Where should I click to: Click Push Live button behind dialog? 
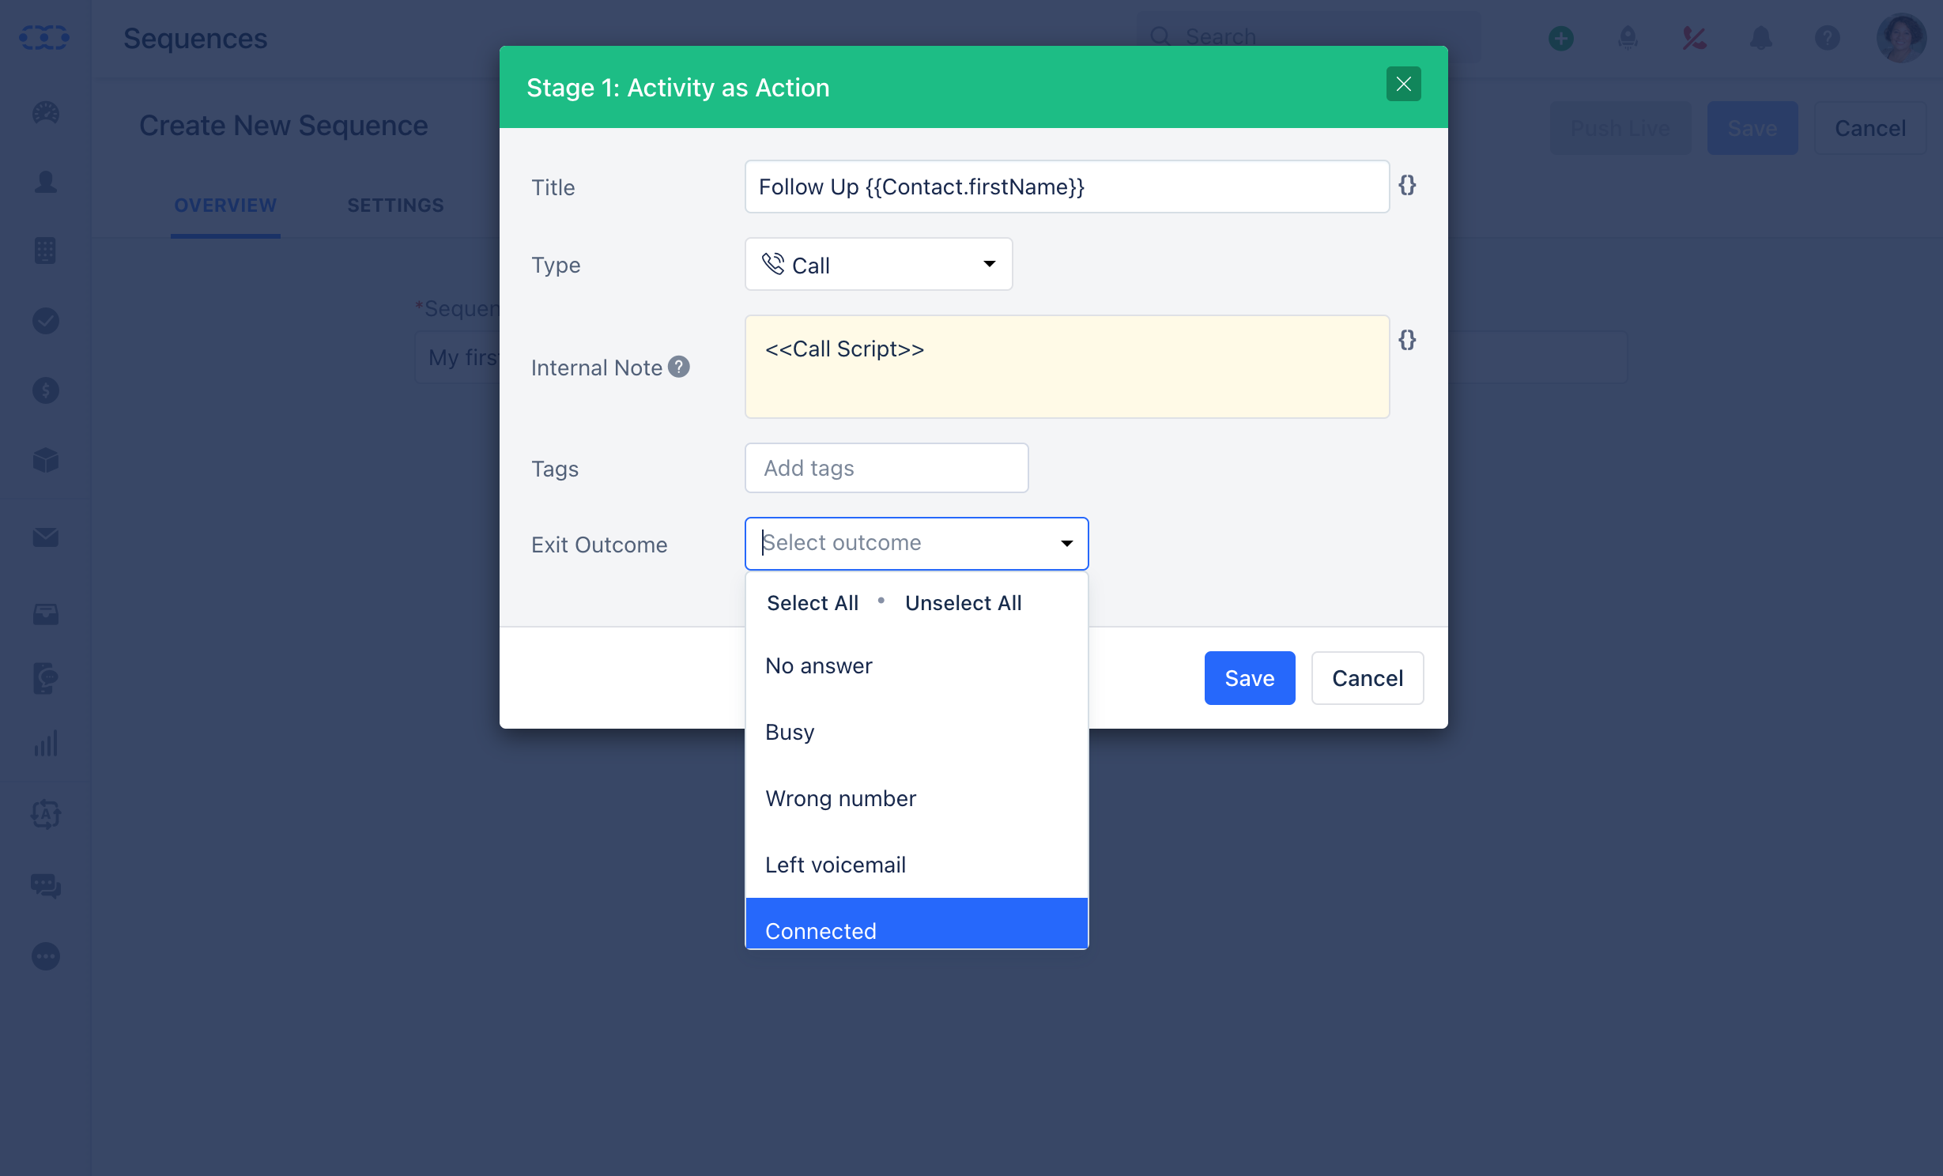click(x=1620, y=128)
